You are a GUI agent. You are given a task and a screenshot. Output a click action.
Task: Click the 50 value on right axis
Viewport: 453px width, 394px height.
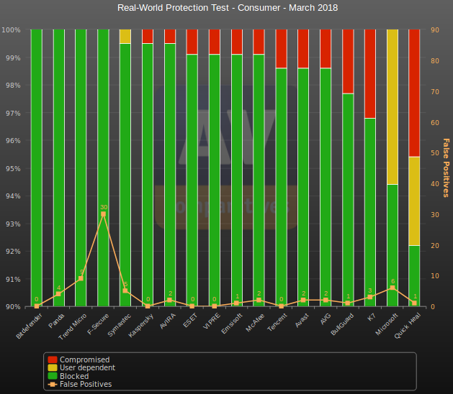[x=435, y=153]
